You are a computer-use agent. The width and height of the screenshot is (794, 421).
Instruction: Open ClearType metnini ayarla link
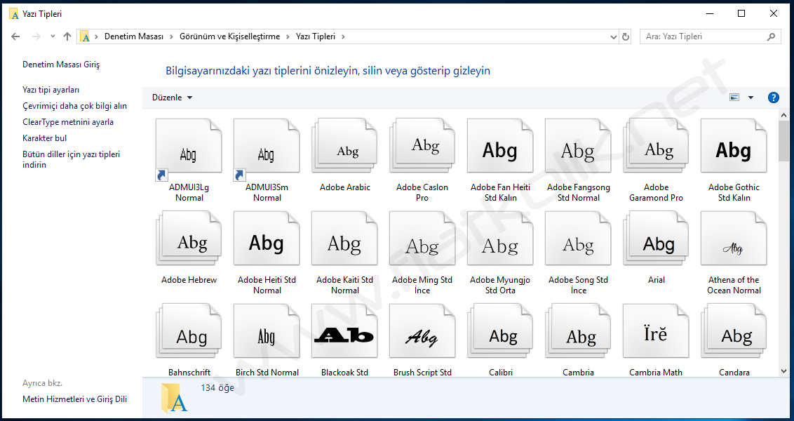(x=68, y=122)
